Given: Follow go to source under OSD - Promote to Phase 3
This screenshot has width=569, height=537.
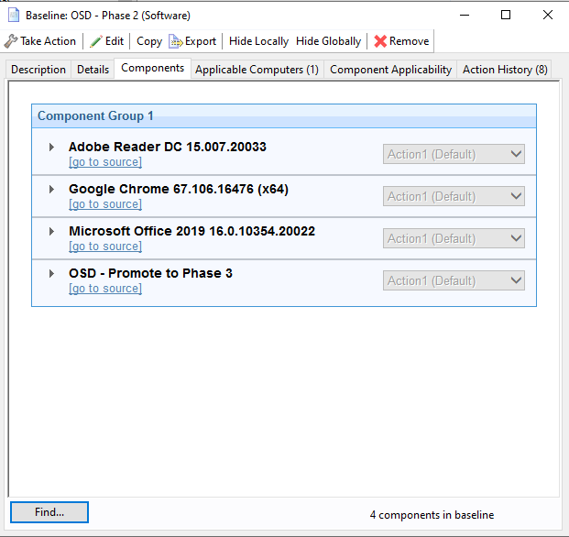Looking at the screenshot, I should pyautogui.click(x=105, y=288).
